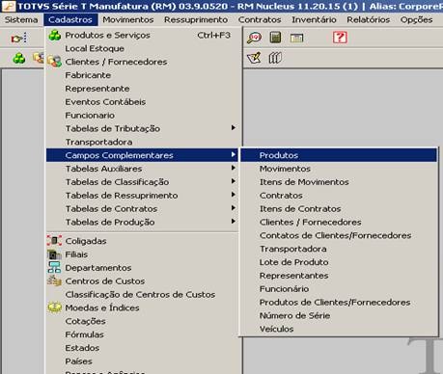Select Fabricante menu entry
The height and width of the screenshot is (374, 443).
tap(142, 75)
